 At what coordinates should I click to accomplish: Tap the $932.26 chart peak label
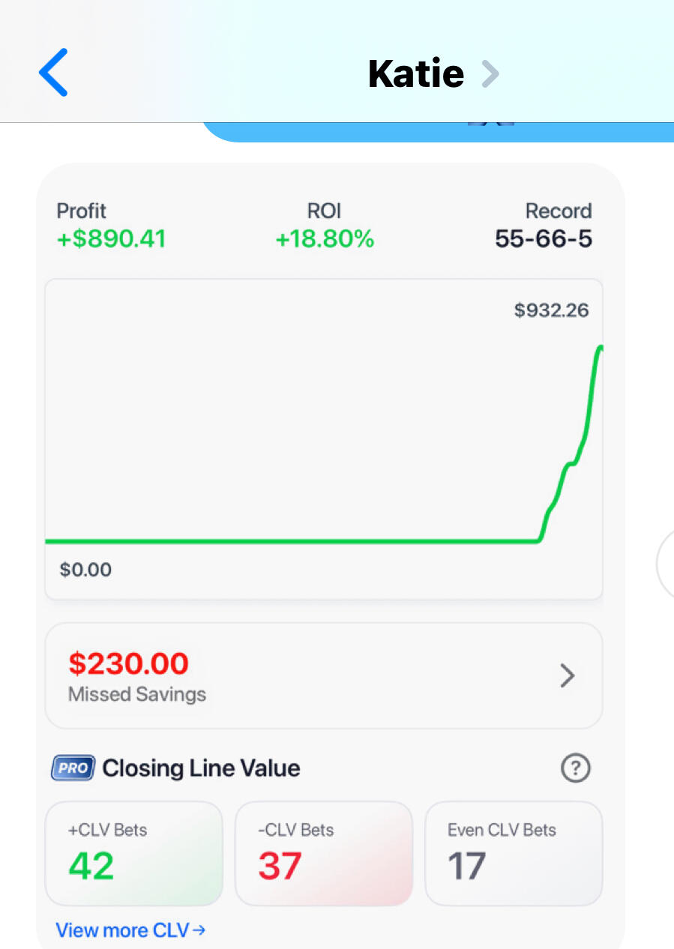551,310
